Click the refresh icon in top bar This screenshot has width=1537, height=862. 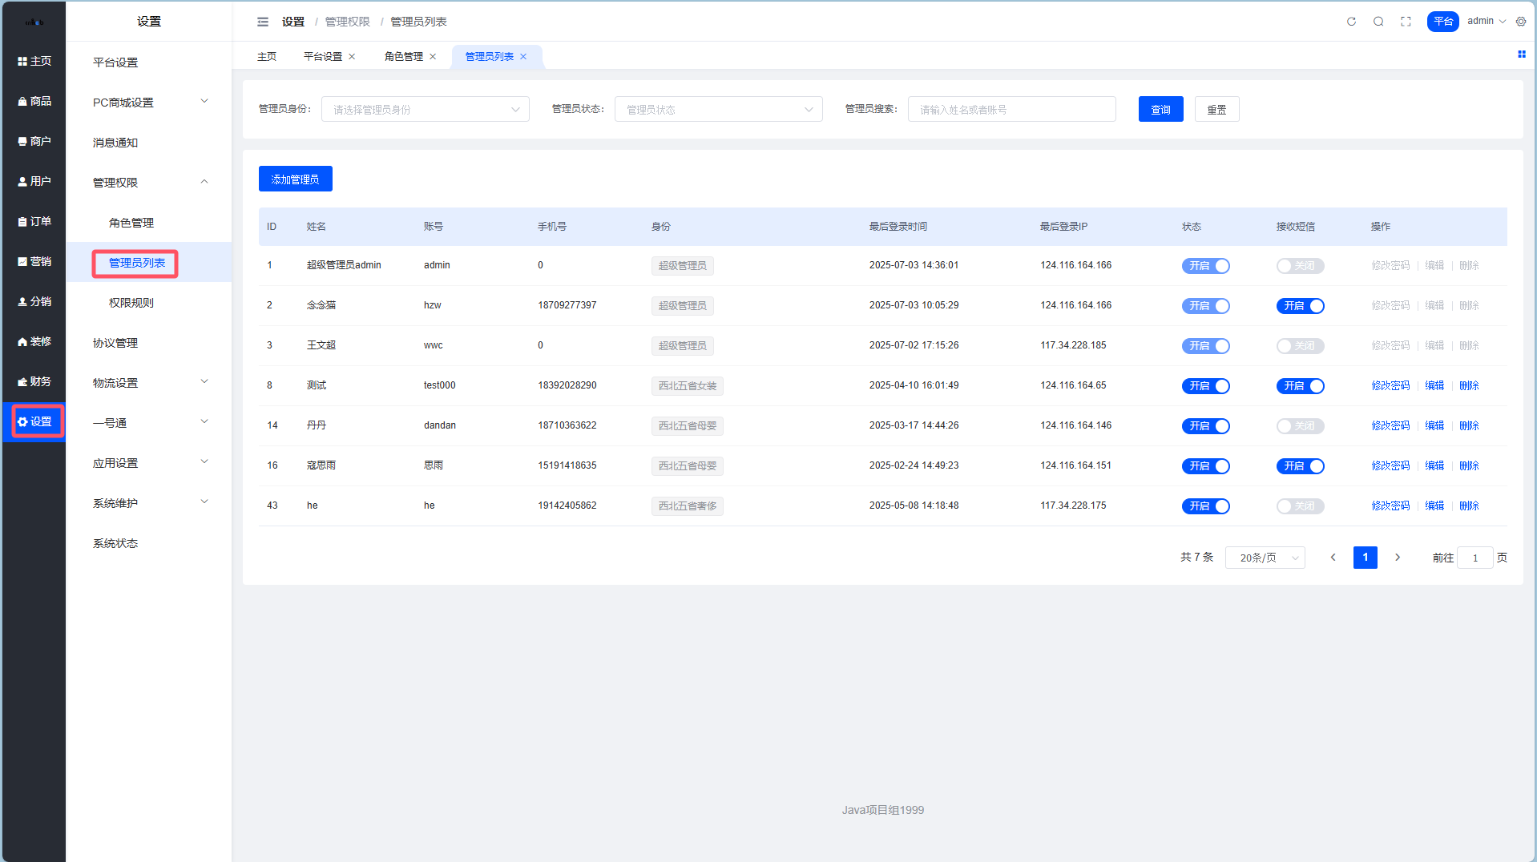click(x=1351, y=22)
